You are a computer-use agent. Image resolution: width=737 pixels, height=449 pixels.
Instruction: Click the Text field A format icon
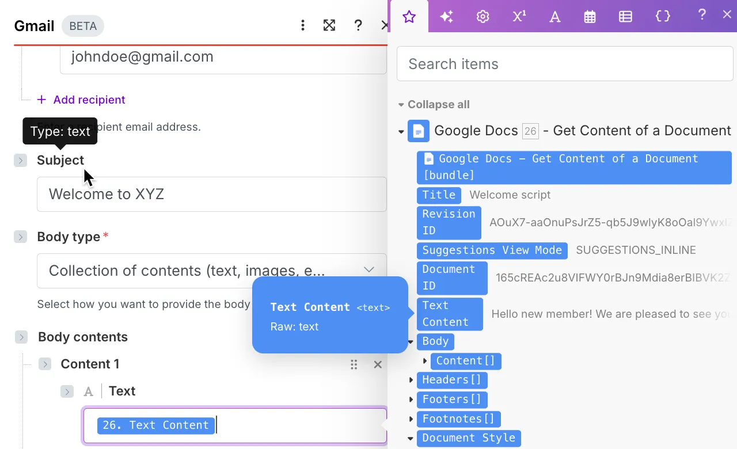pos(89,391)
